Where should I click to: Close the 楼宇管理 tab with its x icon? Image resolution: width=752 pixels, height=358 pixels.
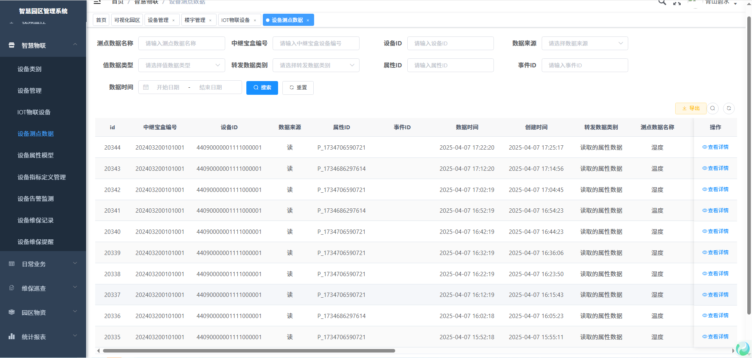[210, 20]
